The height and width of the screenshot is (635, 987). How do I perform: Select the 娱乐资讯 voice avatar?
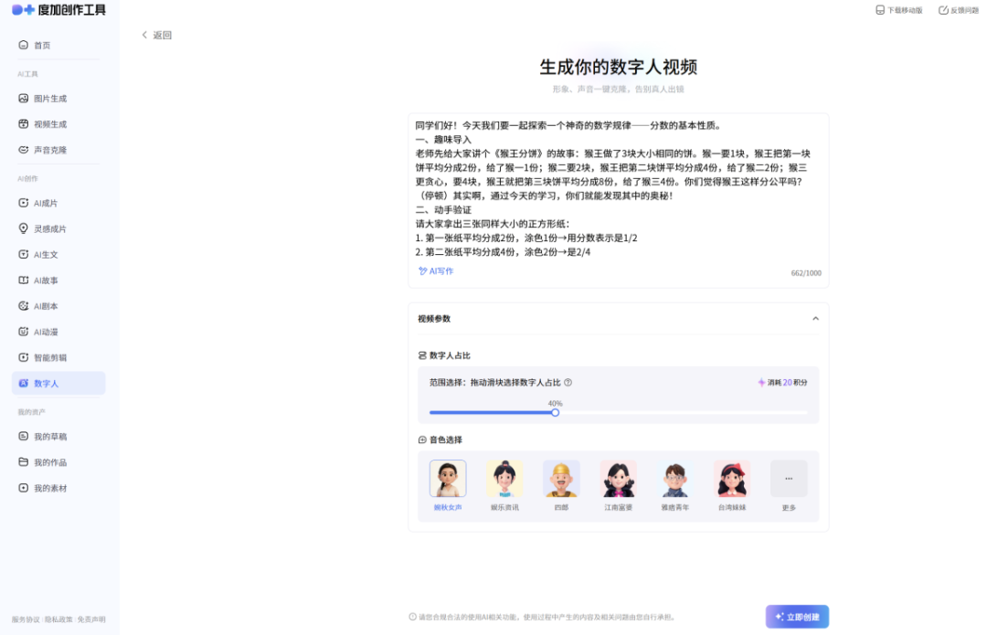504,478
